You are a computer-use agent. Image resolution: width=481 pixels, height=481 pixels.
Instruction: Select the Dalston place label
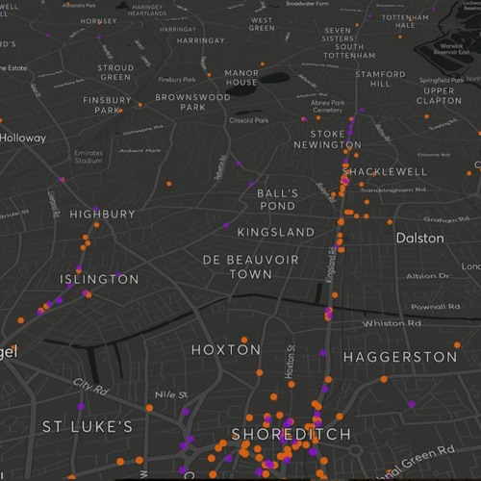[420, 239]
